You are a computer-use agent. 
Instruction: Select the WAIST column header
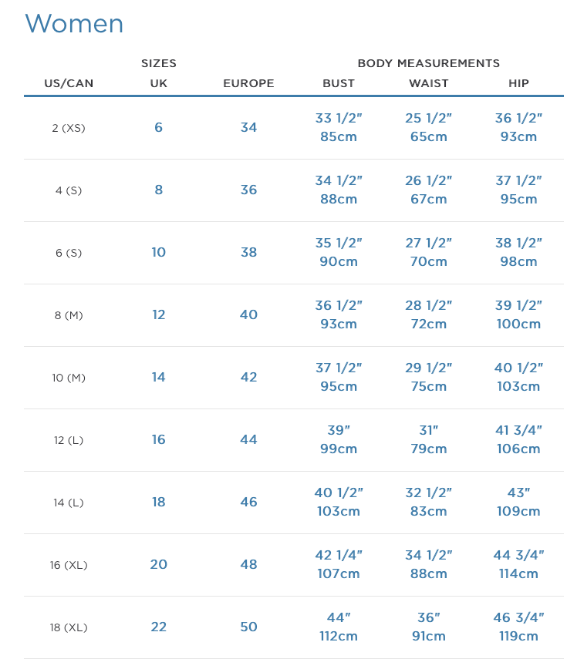tap(429, 83)
